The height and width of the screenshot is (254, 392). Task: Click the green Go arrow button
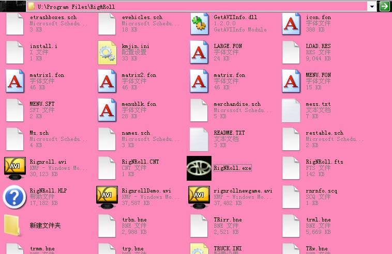pos(384,6)
